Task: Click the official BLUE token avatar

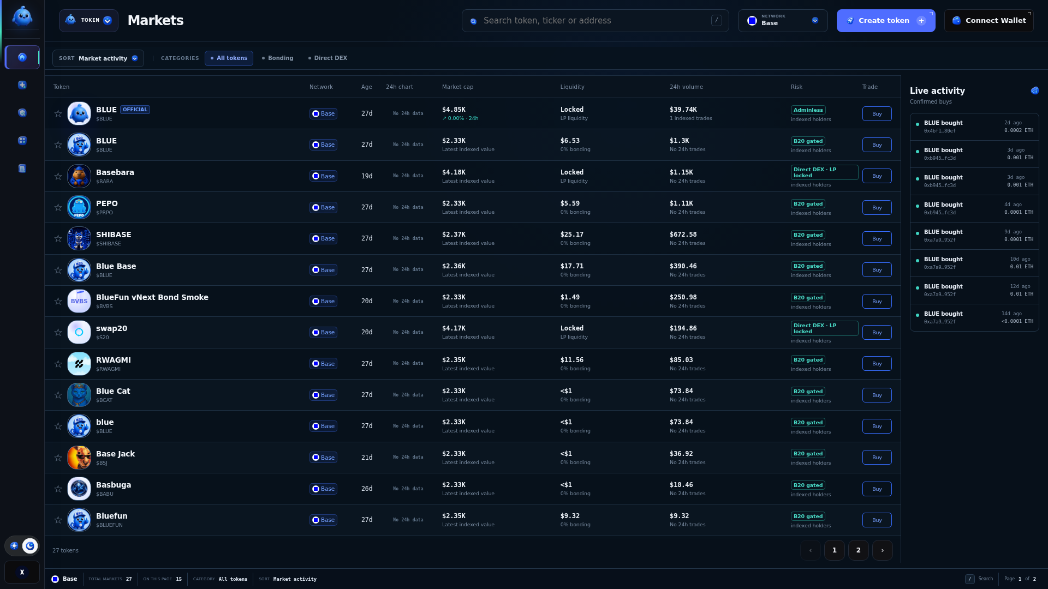Action: (79, 113)
